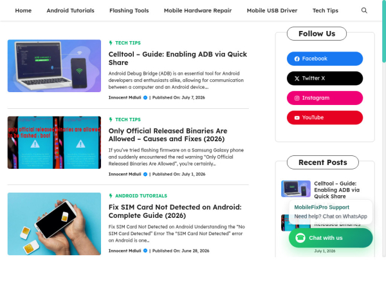Select Mobile USB Driver menu item
The height and width of the screenshot is (290, 386).
272,10
